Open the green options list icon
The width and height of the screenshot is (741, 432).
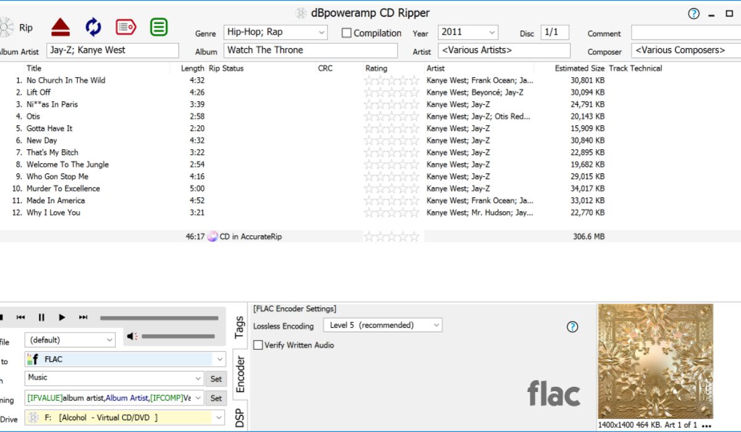159,27
